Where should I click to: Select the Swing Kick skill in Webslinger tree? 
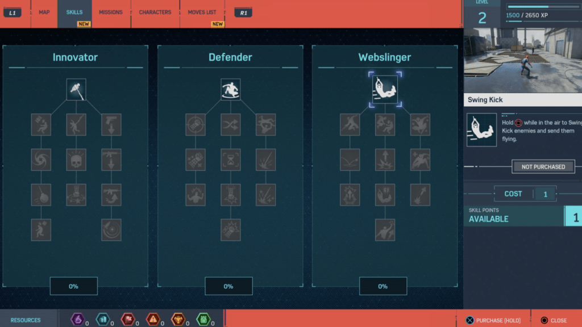[385, 90]
